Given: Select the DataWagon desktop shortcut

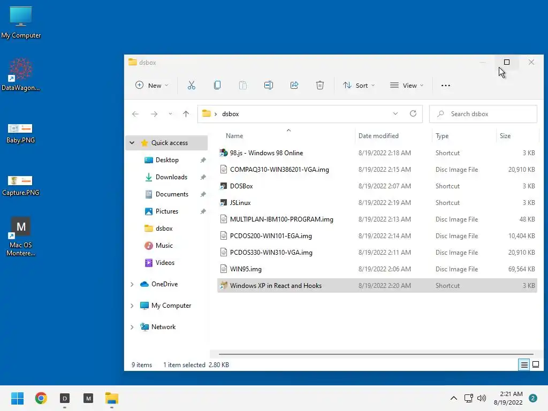Looking at the screenshot, I should coord(21,75).
